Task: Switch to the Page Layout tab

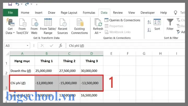Action: coord(69,13)
